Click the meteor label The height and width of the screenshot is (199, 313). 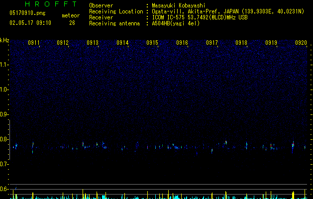pos(71,15)
